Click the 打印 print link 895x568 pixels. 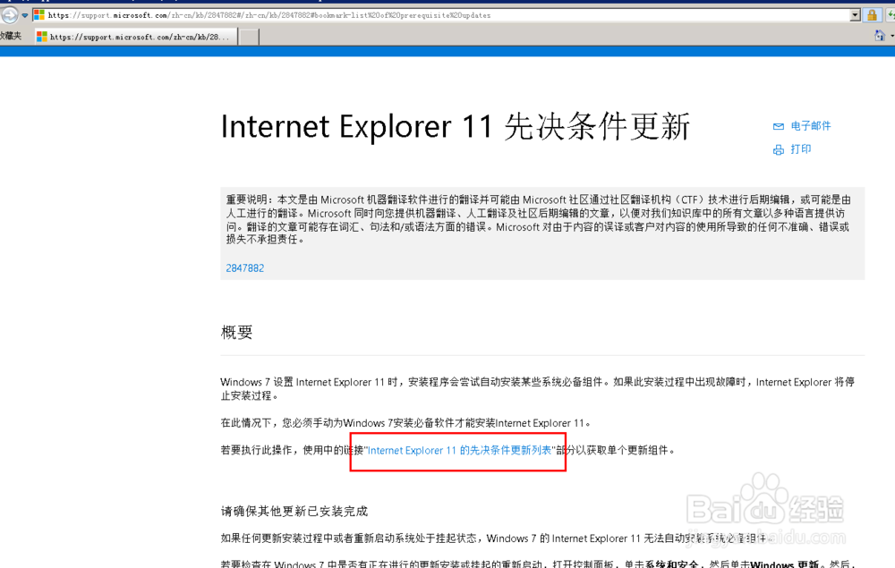tap(801, 149)
